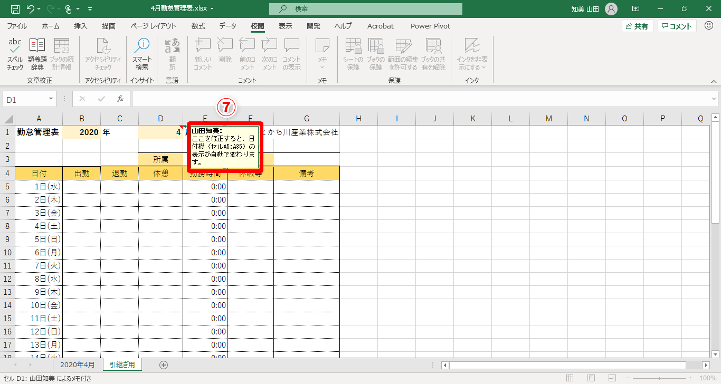
Task: Open the ファイル tab
Action: [x=17, y=26]
